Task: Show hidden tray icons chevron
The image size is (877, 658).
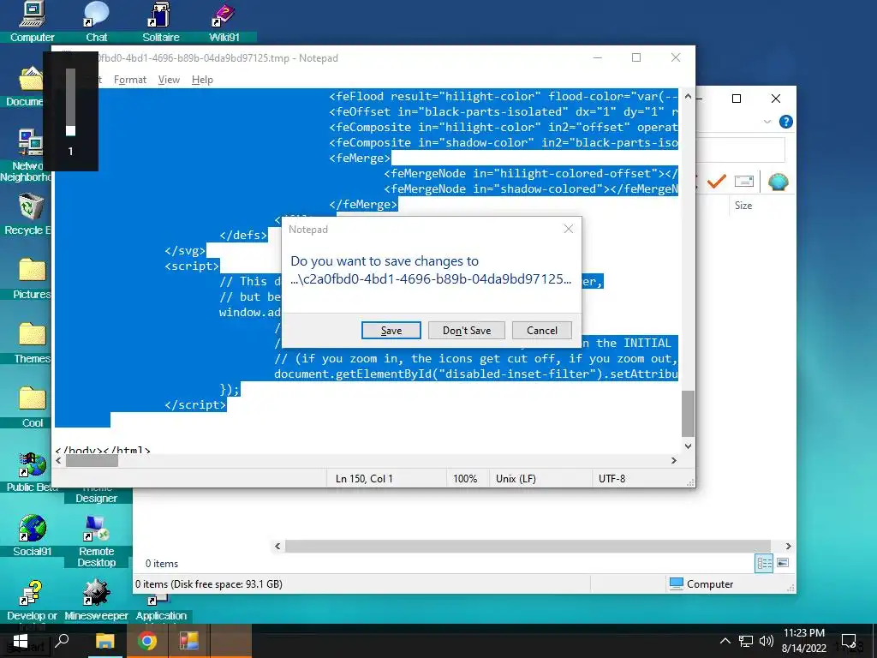Action: click(x=725, y=641)
